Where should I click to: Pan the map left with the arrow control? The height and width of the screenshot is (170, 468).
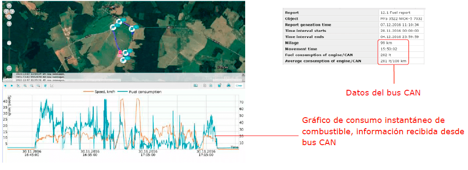[x=6, y=11]
